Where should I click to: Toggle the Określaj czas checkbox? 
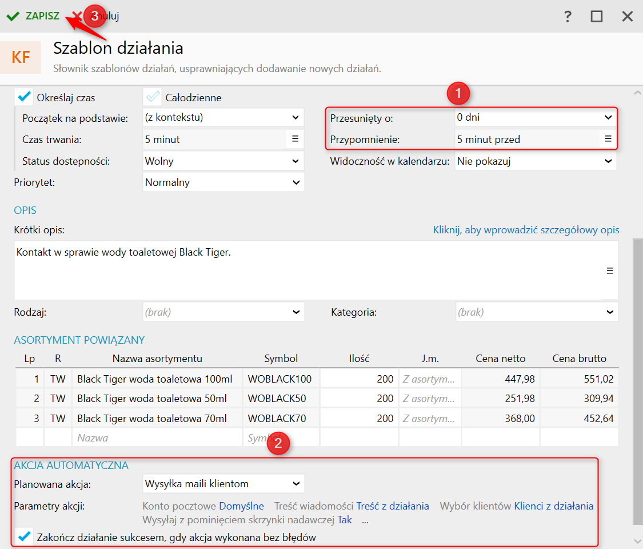(x=24, y=97)
